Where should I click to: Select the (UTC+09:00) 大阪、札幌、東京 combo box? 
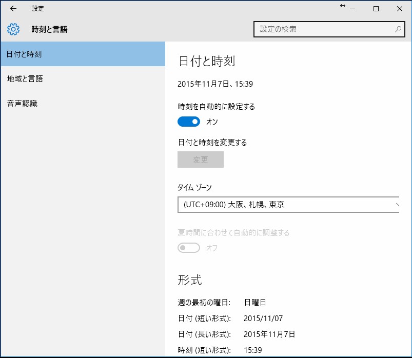[x=287, y=204]
